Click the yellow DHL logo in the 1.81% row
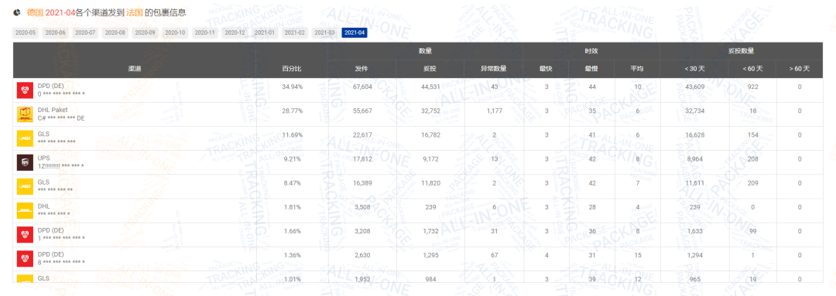This screenshot has height=296, width=836. [x=25, y=210]
